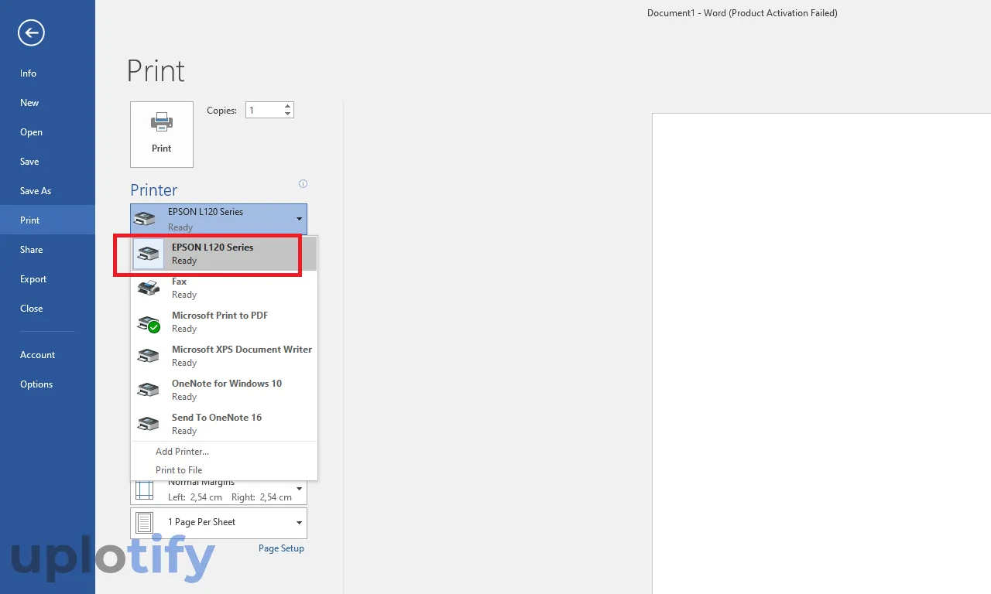Click Print to File option
The width and height of the screenshot is (991, 594).
tap(224, 470)
